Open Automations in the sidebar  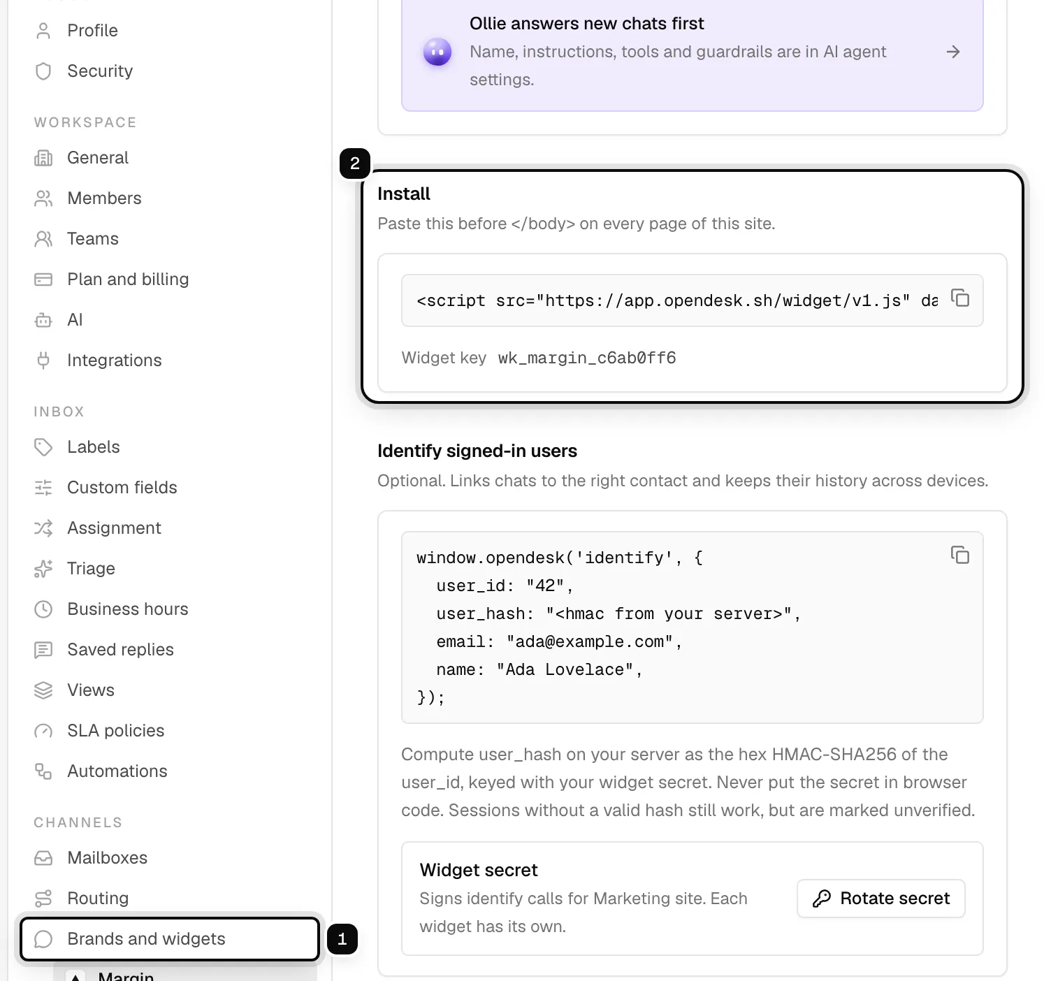169,771
